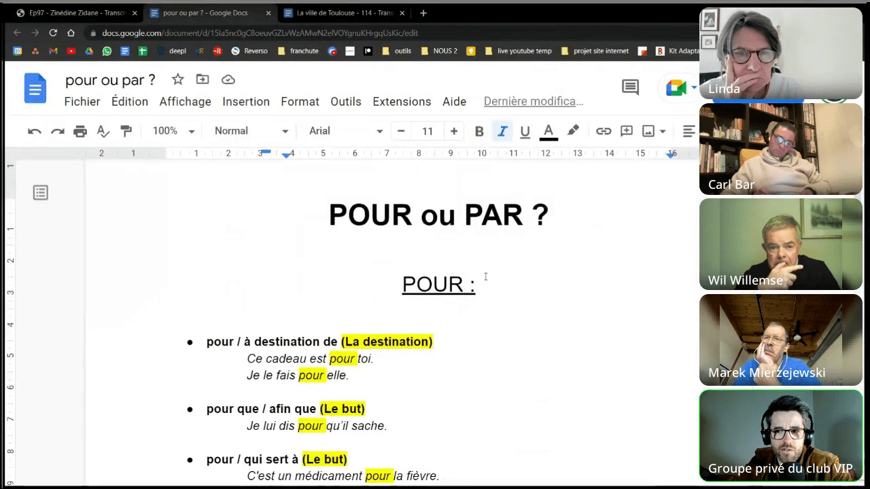Check the cloud save status icon
This screenshot has height=489, width=870.
[x=228, y=79]
